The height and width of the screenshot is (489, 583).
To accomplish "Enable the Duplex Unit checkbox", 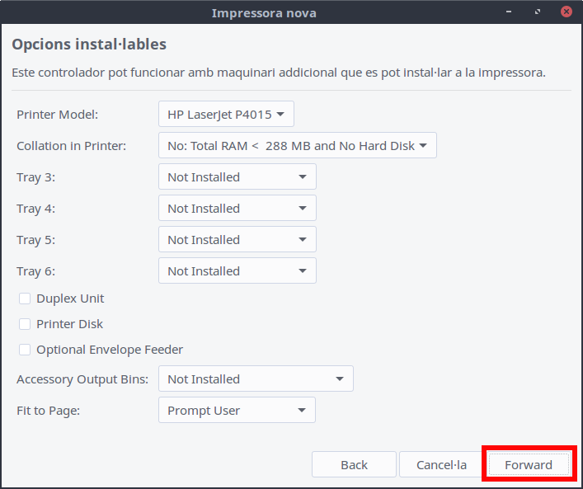I will [x=25, y=299].
